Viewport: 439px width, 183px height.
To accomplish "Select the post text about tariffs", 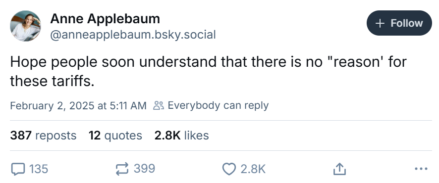I will tap(208, 71).
